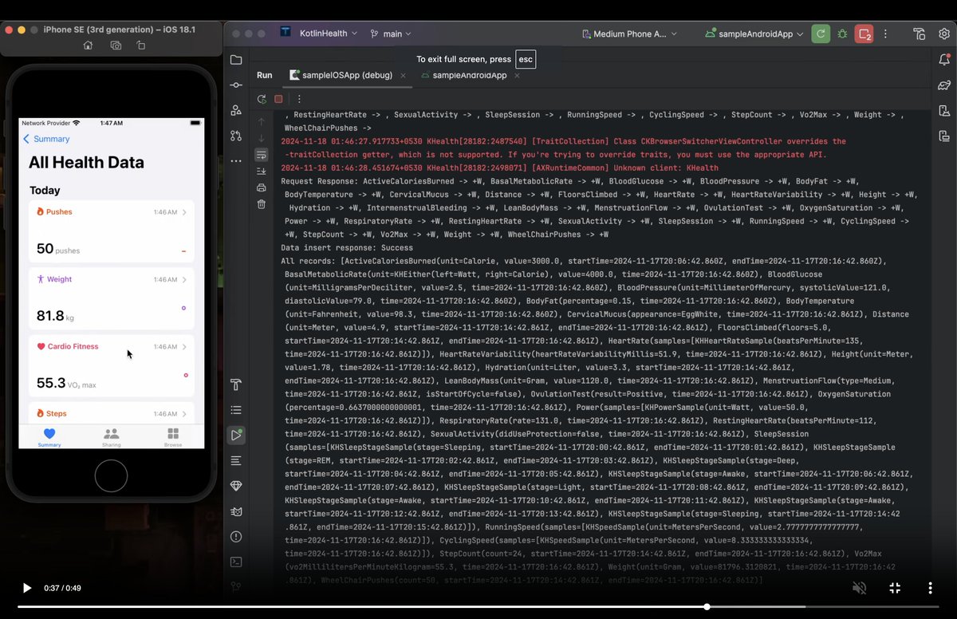Switch to sampleAndroidApp run tab
The width and height of the screenshot is (957, 619).
pyautogui.click(x=463, y=75)
